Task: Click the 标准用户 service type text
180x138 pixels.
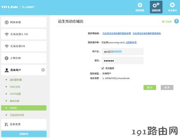Action: (x=107, y=73)
